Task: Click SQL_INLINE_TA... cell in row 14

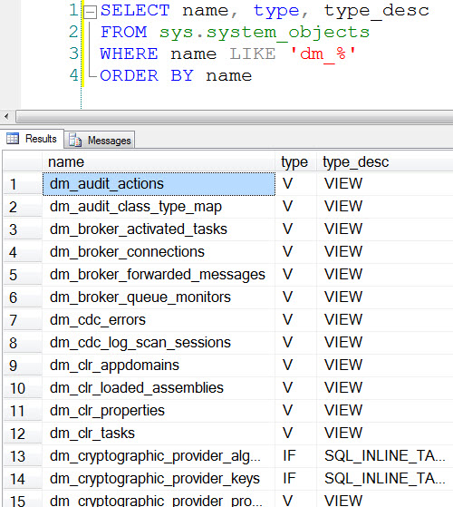Action: coord(385,479)
